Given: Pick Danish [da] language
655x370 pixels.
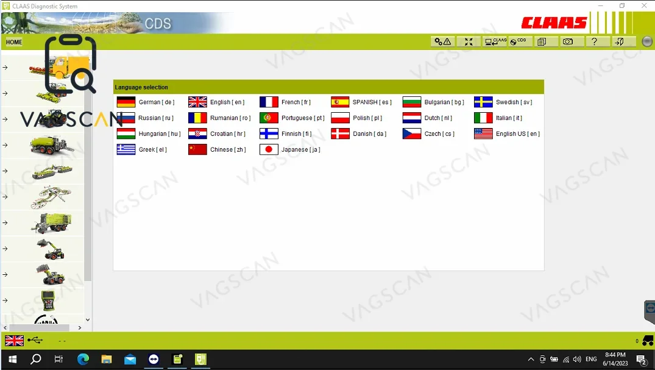Looking at the screenshot, I should tap(359, 133).
